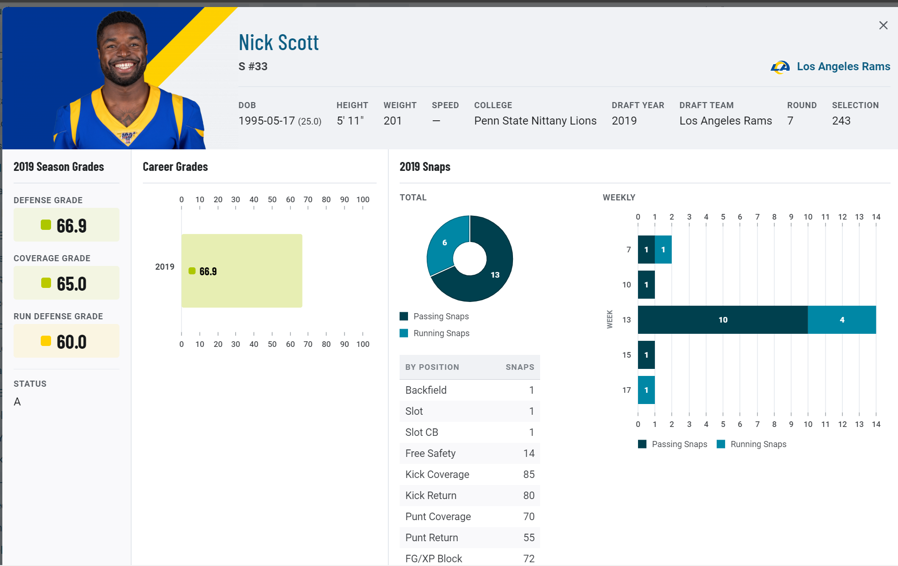This screenshot has height=566, width=898.
Task: Click week 13 running snaps bar
Action: tap(842, 320)
